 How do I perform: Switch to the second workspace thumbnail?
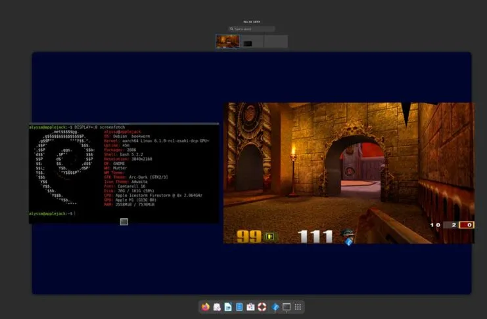pyautogui.click(x=252, y=41)
